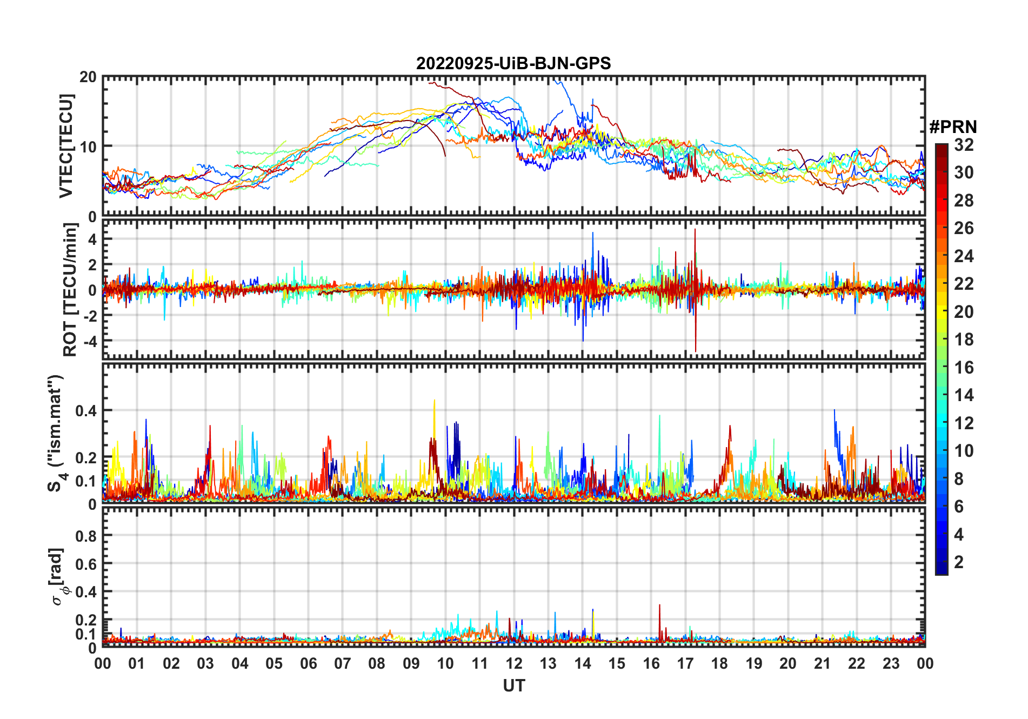Select sigma-phi y-axis tick label 0.2
This screenshot has width=1028, height=719.
86,620
